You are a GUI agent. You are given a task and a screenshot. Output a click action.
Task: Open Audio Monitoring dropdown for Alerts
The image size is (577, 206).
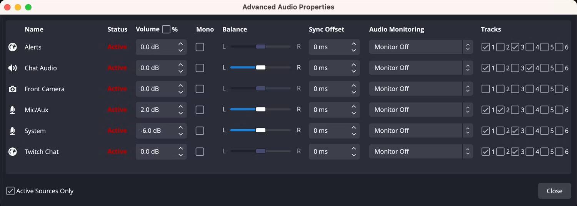[x=421, y=47]
